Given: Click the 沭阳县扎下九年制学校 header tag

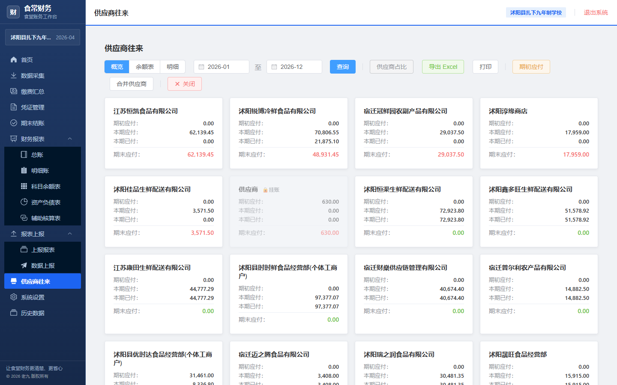Looking at the screenshot, I should point(536,12).
